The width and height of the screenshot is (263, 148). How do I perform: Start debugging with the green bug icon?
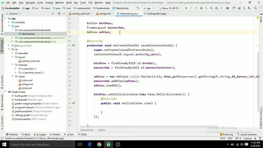201,8
